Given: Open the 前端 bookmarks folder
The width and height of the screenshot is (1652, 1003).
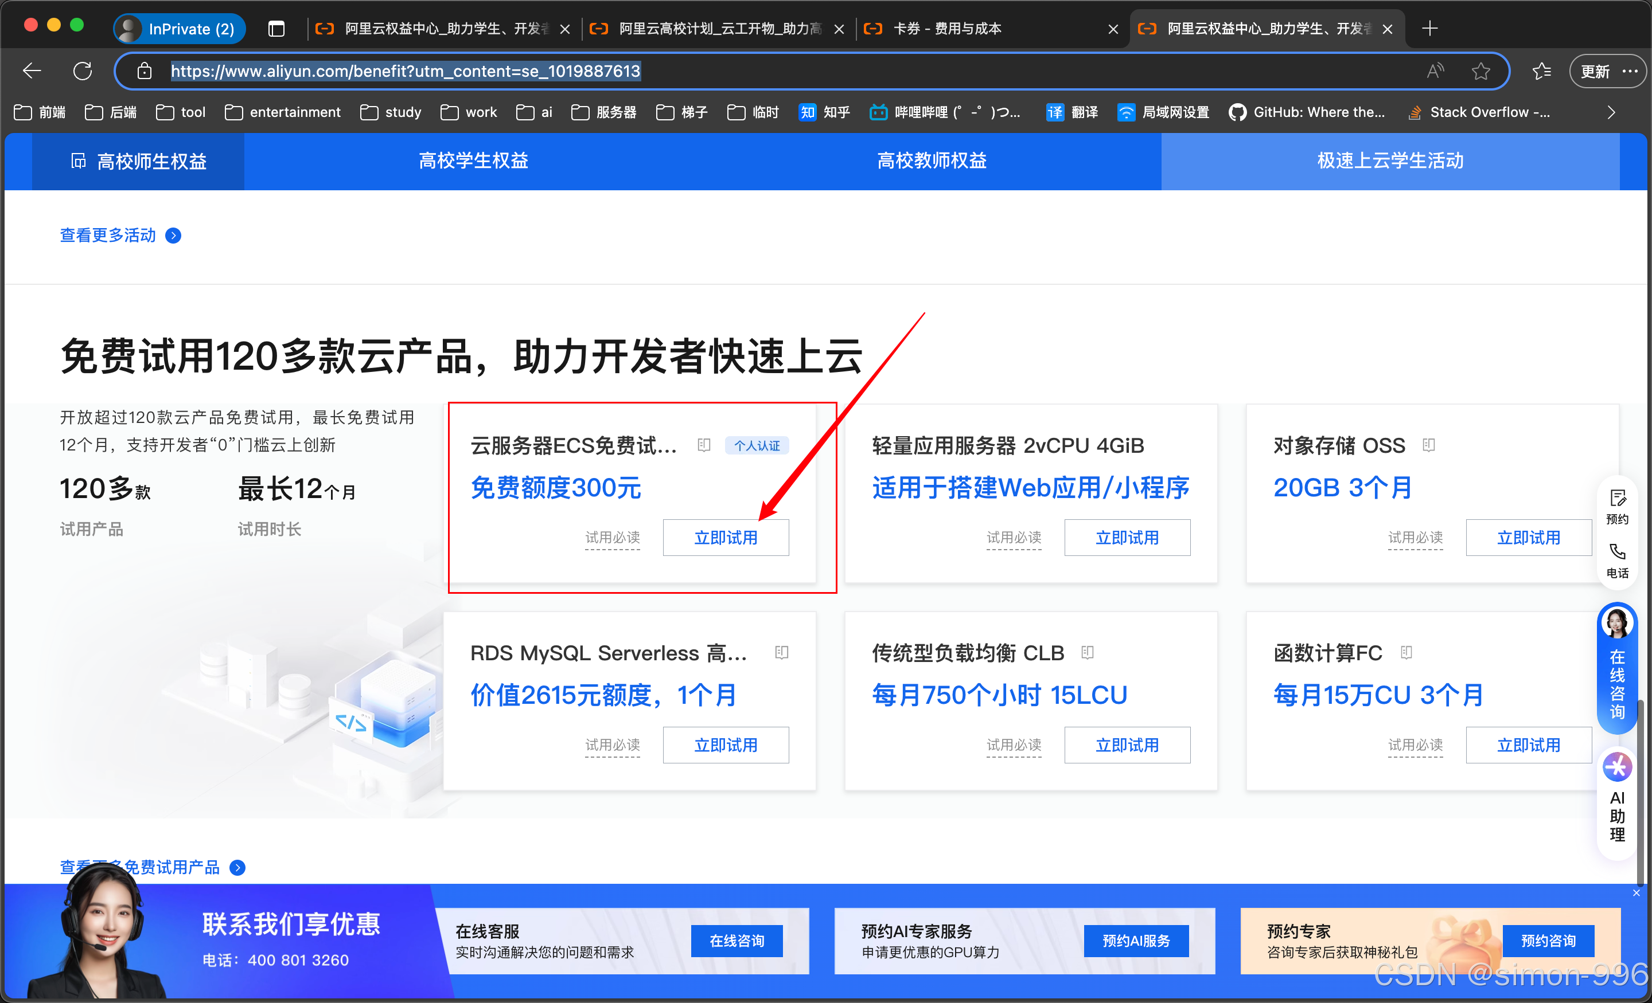Looking at the screenshot, I should pyautogui.click(x=40, y=112).
